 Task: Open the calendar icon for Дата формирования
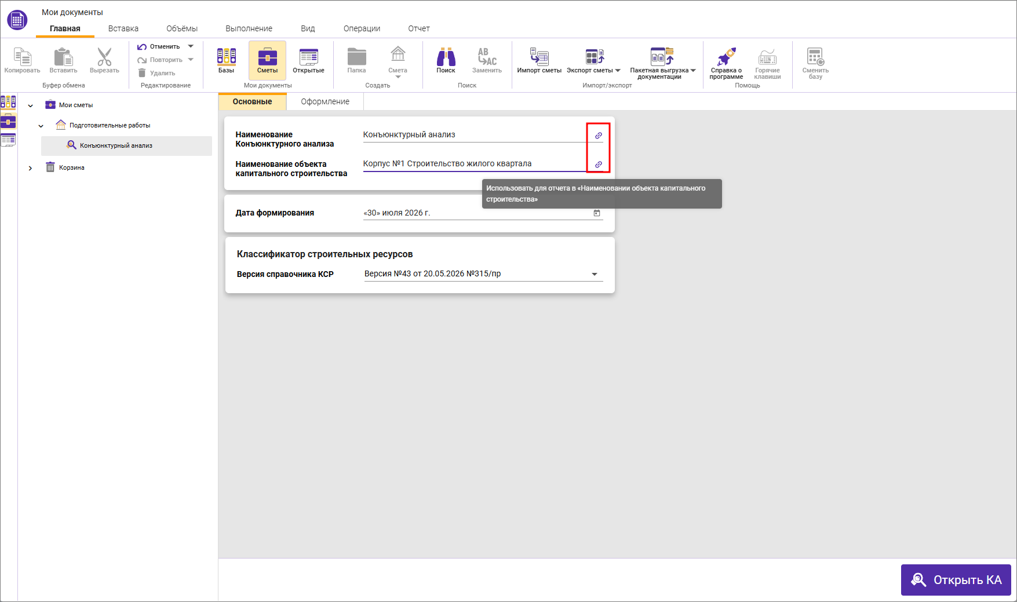597,213
